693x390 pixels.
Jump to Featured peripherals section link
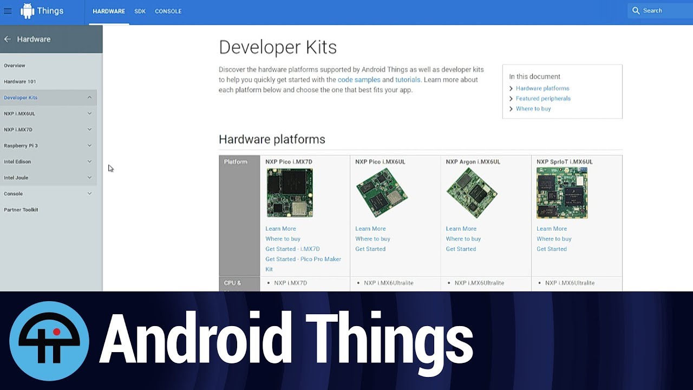pos(543,99)
